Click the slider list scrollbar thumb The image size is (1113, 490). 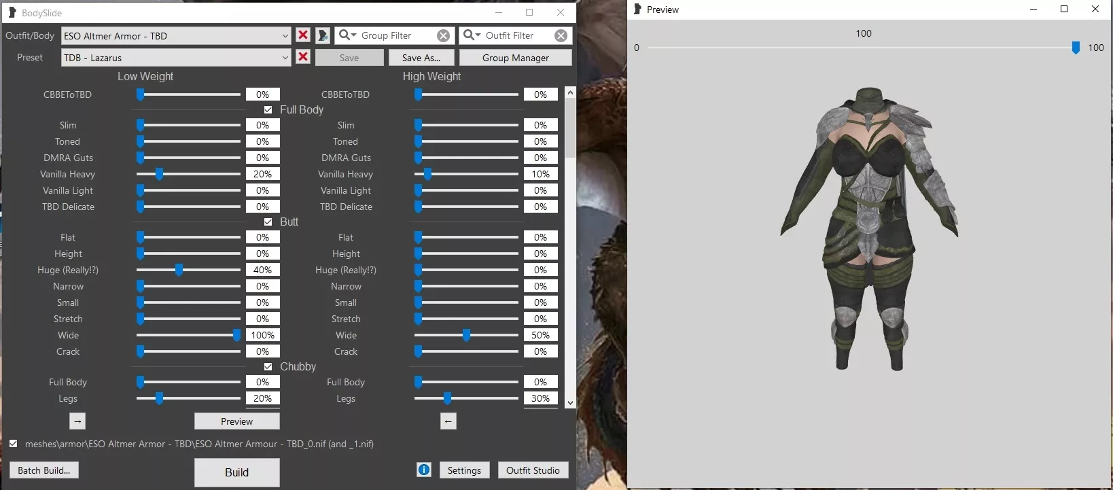click(570, 128)
